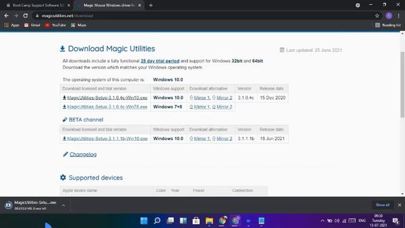
Task: Click the BETA channel heading
Action: [x=86, y=120]
